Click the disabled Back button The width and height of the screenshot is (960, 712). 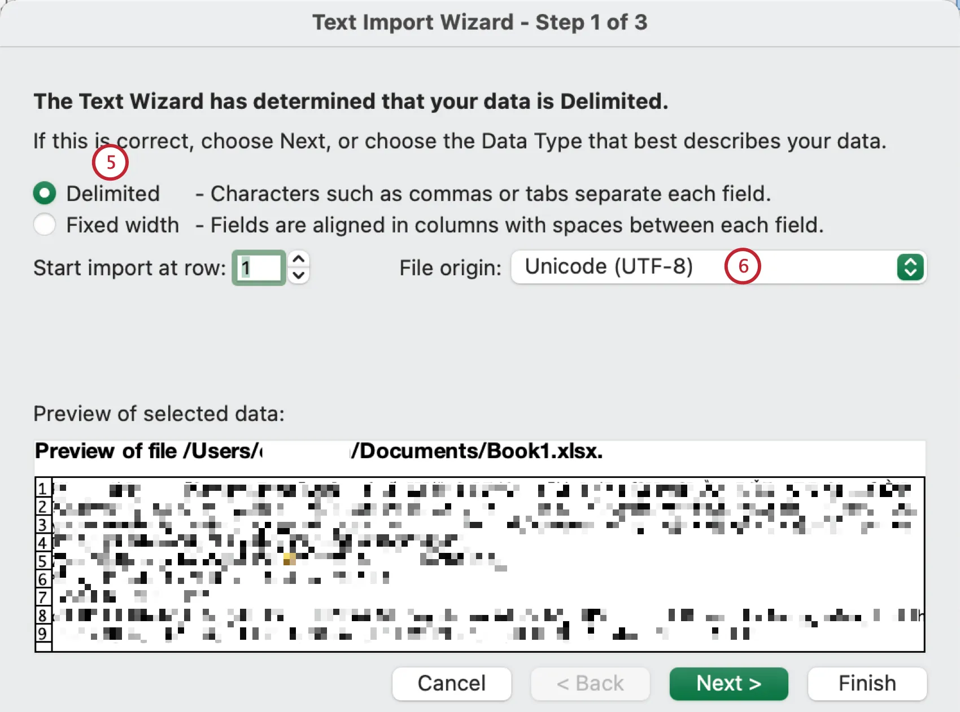coord(590,683)
